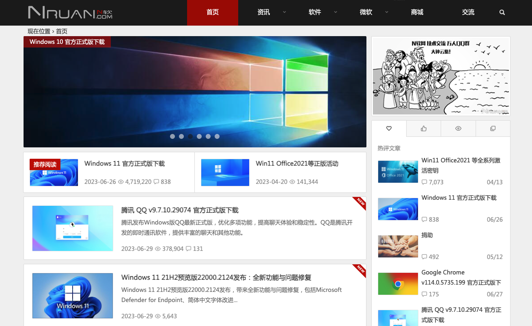
Task: Click the NRUAN.COM site logo
Action: pos(70,12)
